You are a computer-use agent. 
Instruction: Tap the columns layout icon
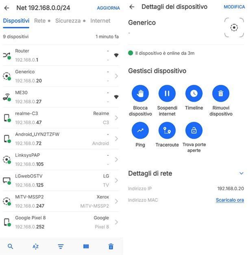pyautogui.click(x=86, y=246)
